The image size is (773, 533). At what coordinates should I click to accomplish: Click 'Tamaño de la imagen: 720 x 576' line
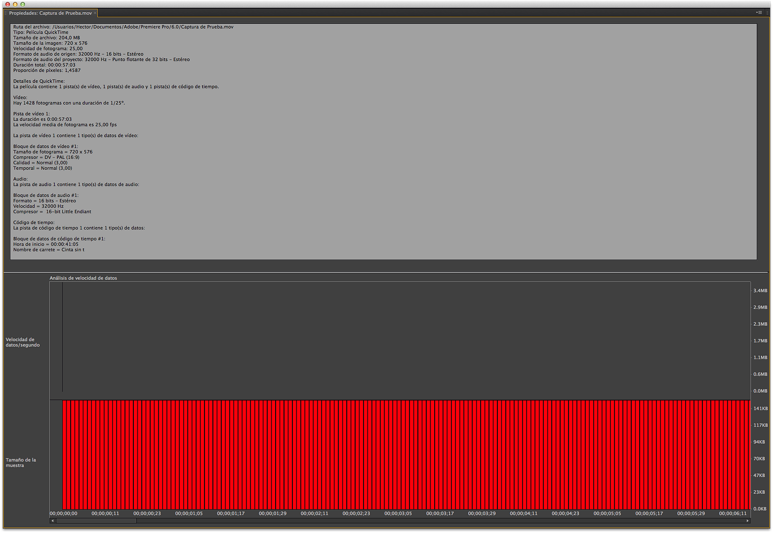click(x=50, y=43)
